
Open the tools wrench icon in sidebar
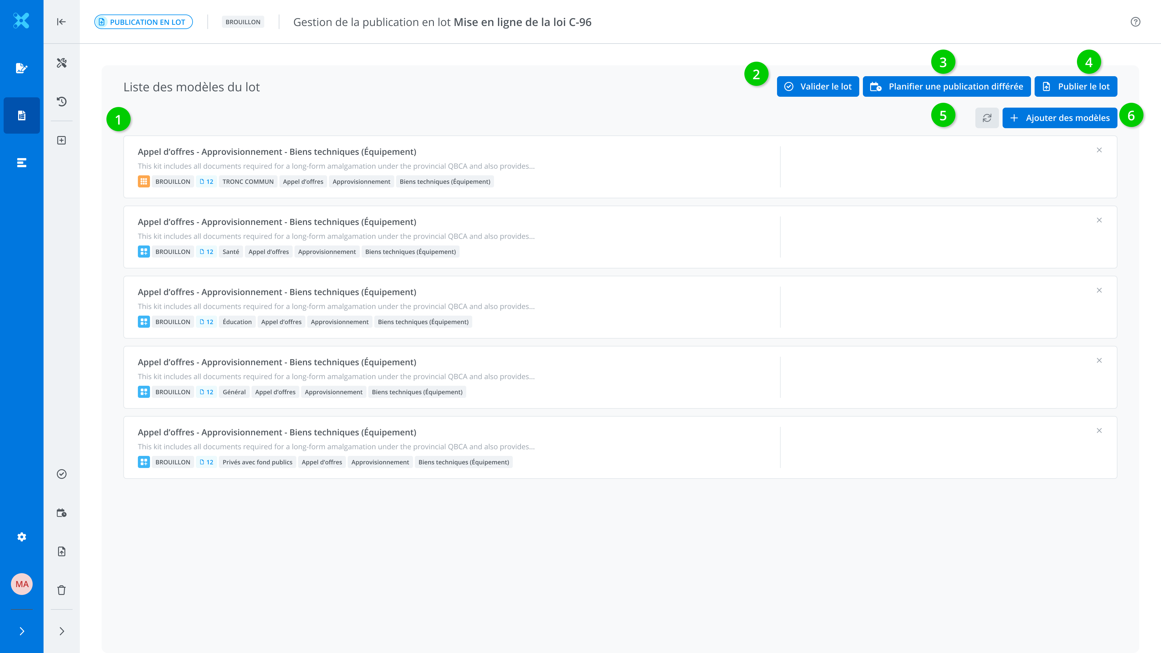62,63
